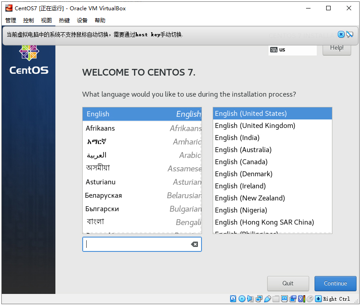The height and width of the screenshot is (306, 361).
Task: Dismiss the host key notification banner
Action: (x=341, y=34)
